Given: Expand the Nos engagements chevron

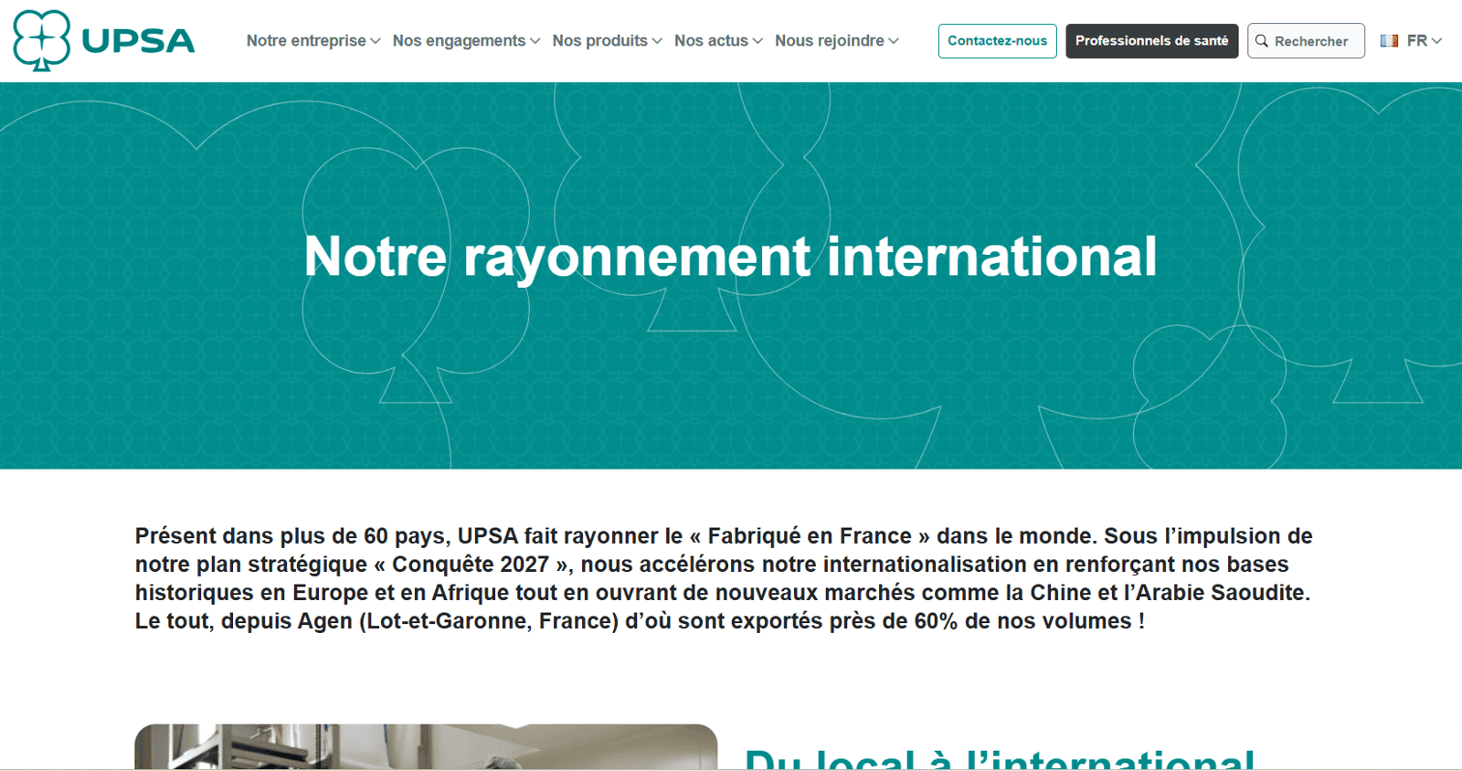Looking at the screenshot, I should click(535, 41).
